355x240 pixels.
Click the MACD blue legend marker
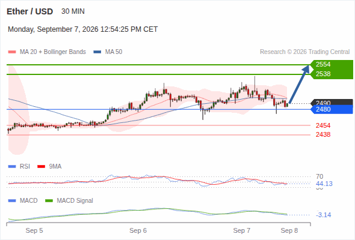tap(12, 201)
